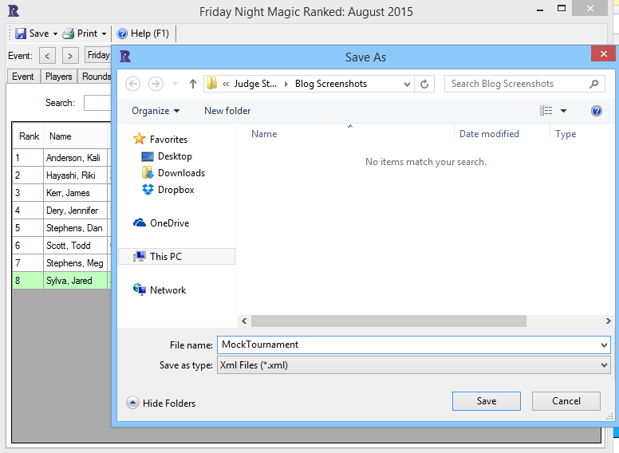Click the scroll right arrow of file list

(x=609, y=321)
